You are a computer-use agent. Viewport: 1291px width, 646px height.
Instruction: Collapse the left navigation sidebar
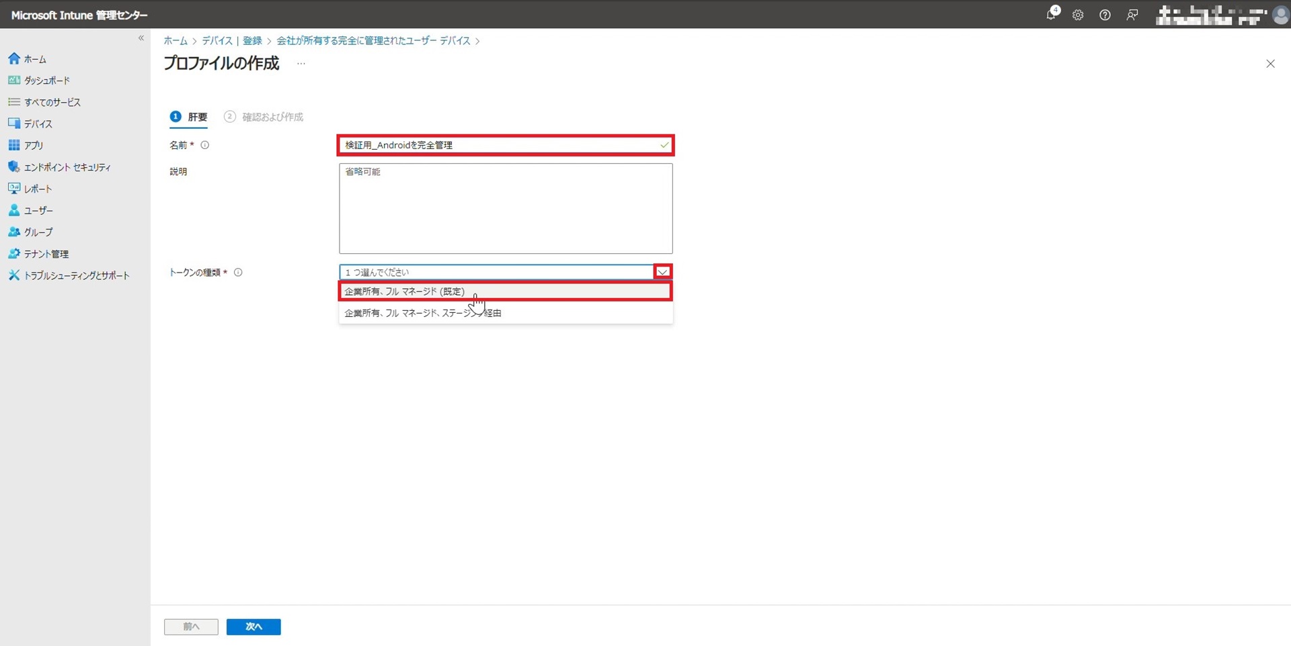[x=141, y=38]
